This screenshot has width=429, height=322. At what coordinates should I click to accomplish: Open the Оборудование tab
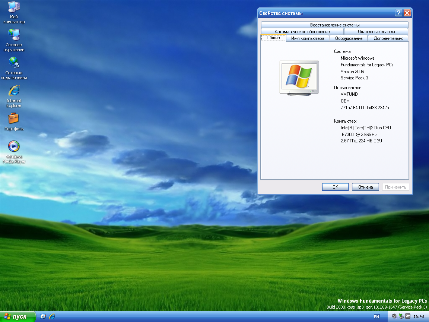(349, 38)
